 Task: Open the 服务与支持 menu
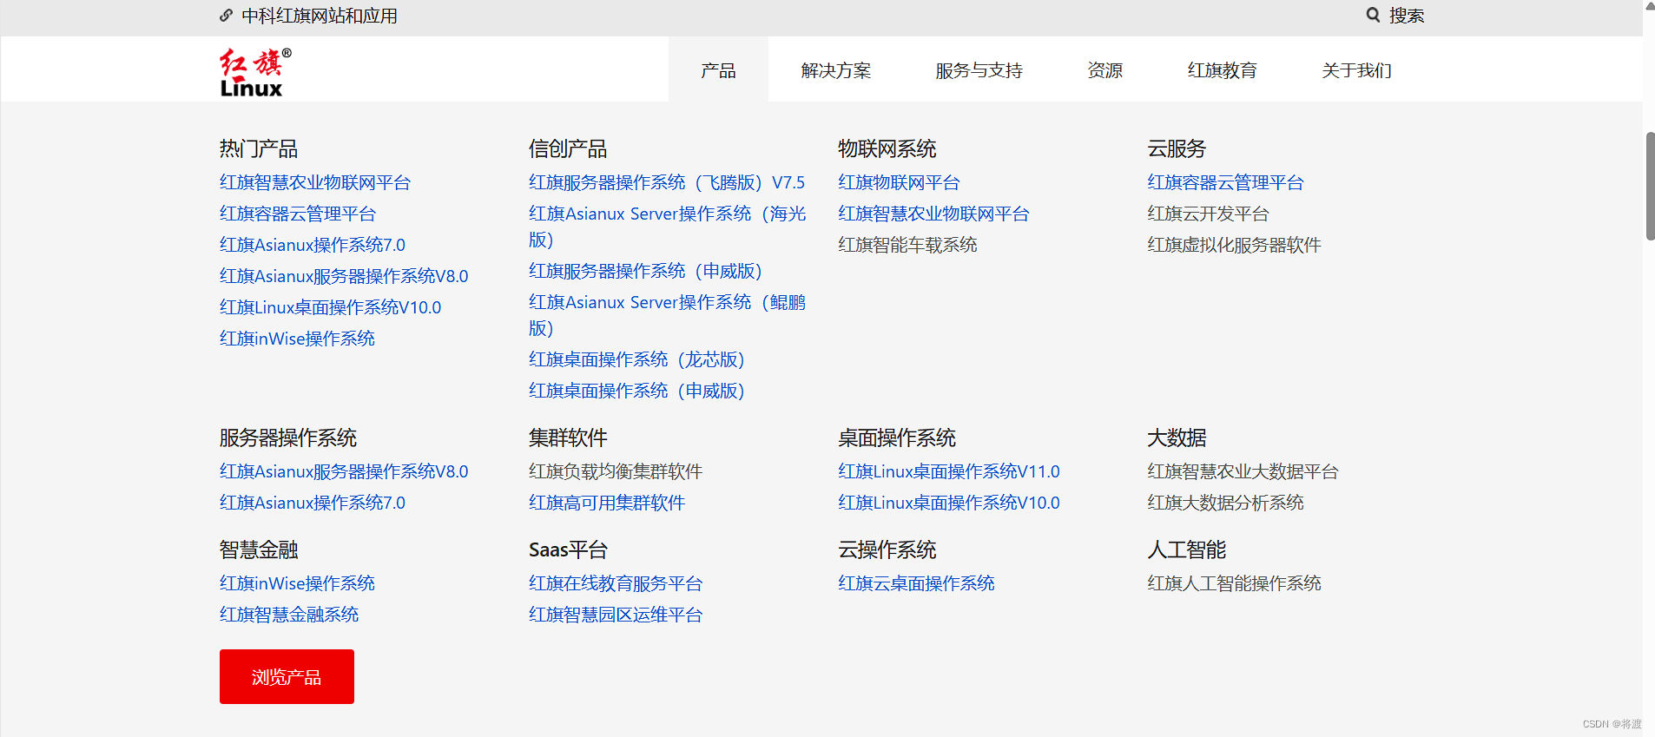pos(979,69)
